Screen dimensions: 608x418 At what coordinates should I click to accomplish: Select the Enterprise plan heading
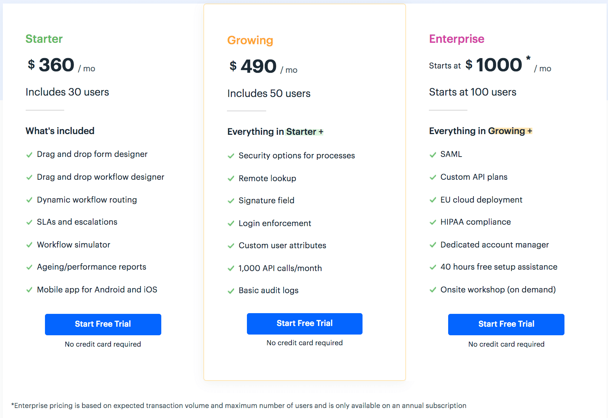(x=457, y=39)
